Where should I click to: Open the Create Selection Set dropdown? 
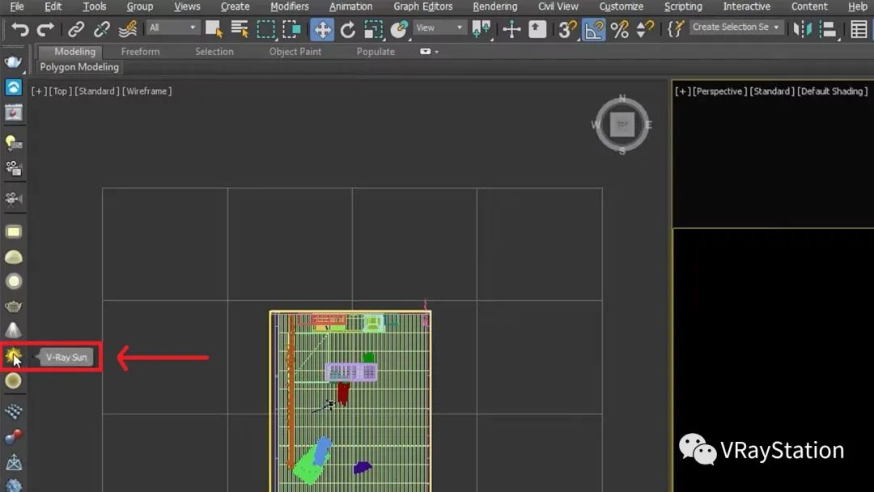tap(736, 27)
